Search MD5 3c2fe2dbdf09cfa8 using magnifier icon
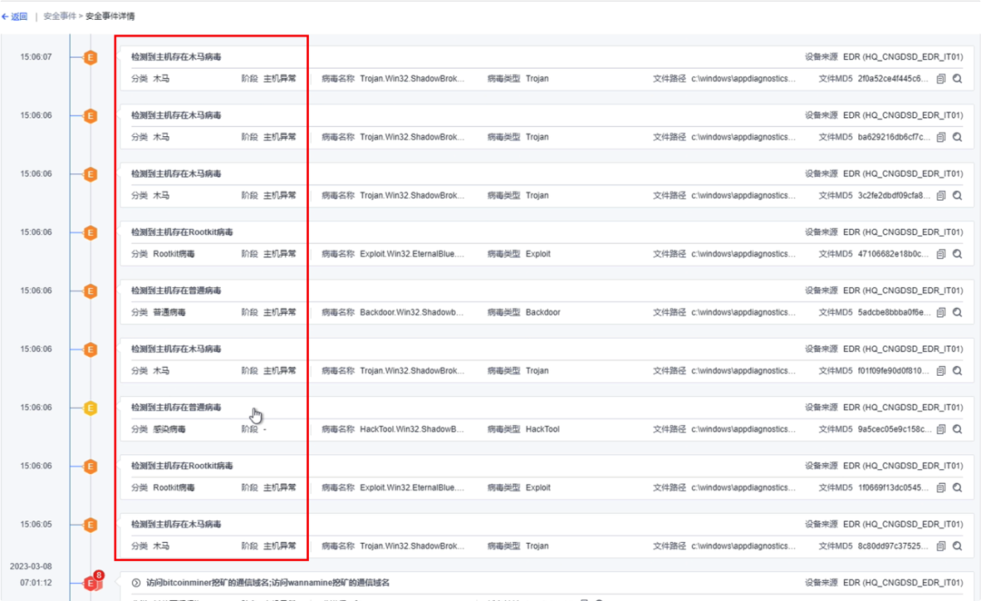The height and width of the screenshot is (601, 981). [956, 195]
